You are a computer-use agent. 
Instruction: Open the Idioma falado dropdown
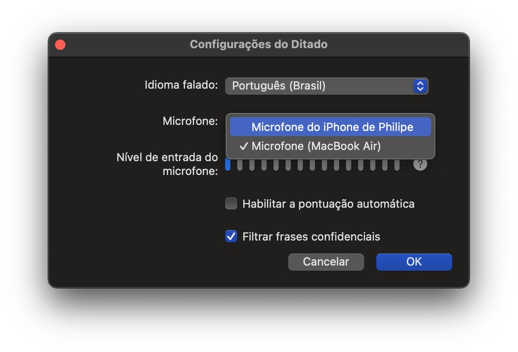[326, 86]
